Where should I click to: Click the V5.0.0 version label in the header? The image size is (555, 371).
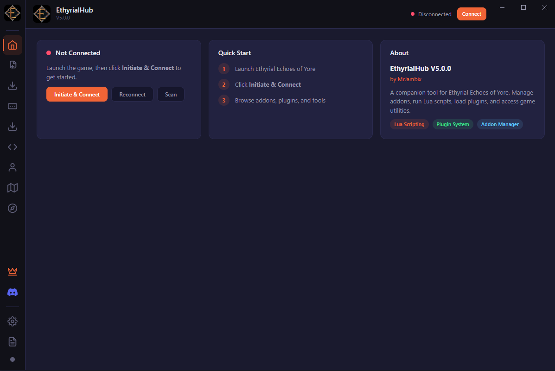[63, 18]
